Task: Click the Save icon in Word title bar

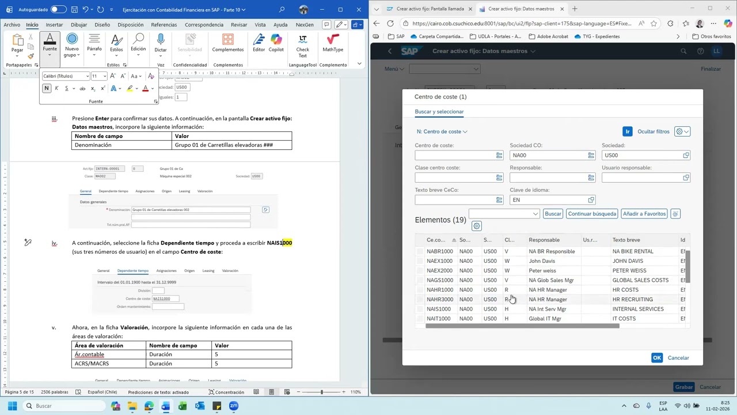Action: click(x=74, y=9)
